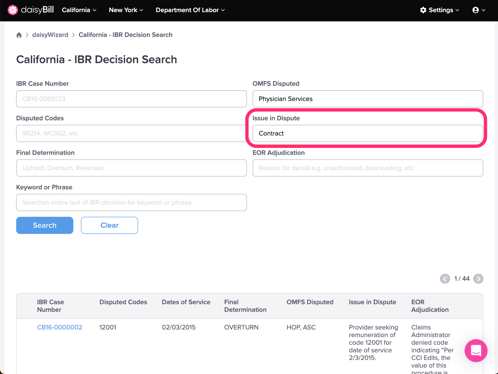Click the OMFS Disputed field

368,99
